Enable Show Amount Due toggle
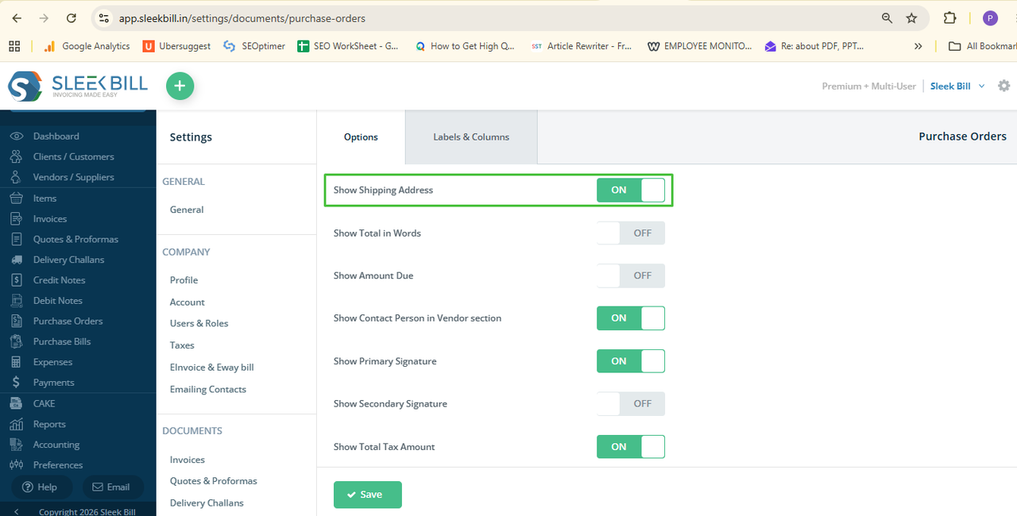Viewport: 1017px width, 516px height. (x=631, y=275)
